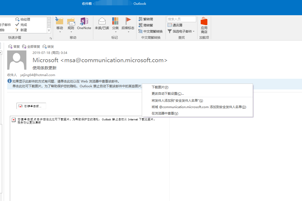Open Chinese conversion options (中文简繁转换)
This screenshot has width=302, height=201.
pyautogui.click(x=151, y=31)
